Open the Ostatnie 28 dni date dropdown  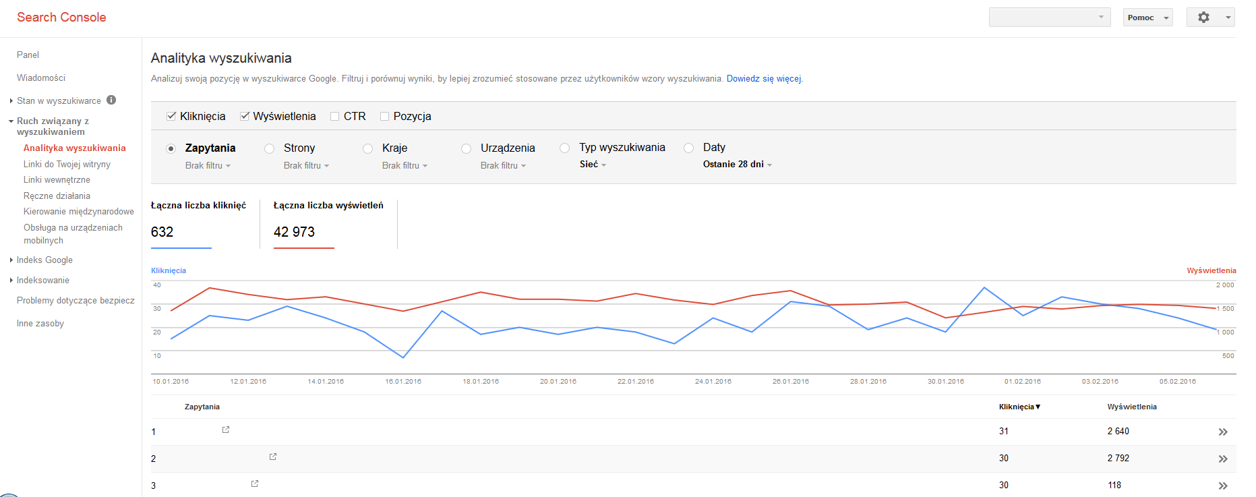click(x=737, y=165)
